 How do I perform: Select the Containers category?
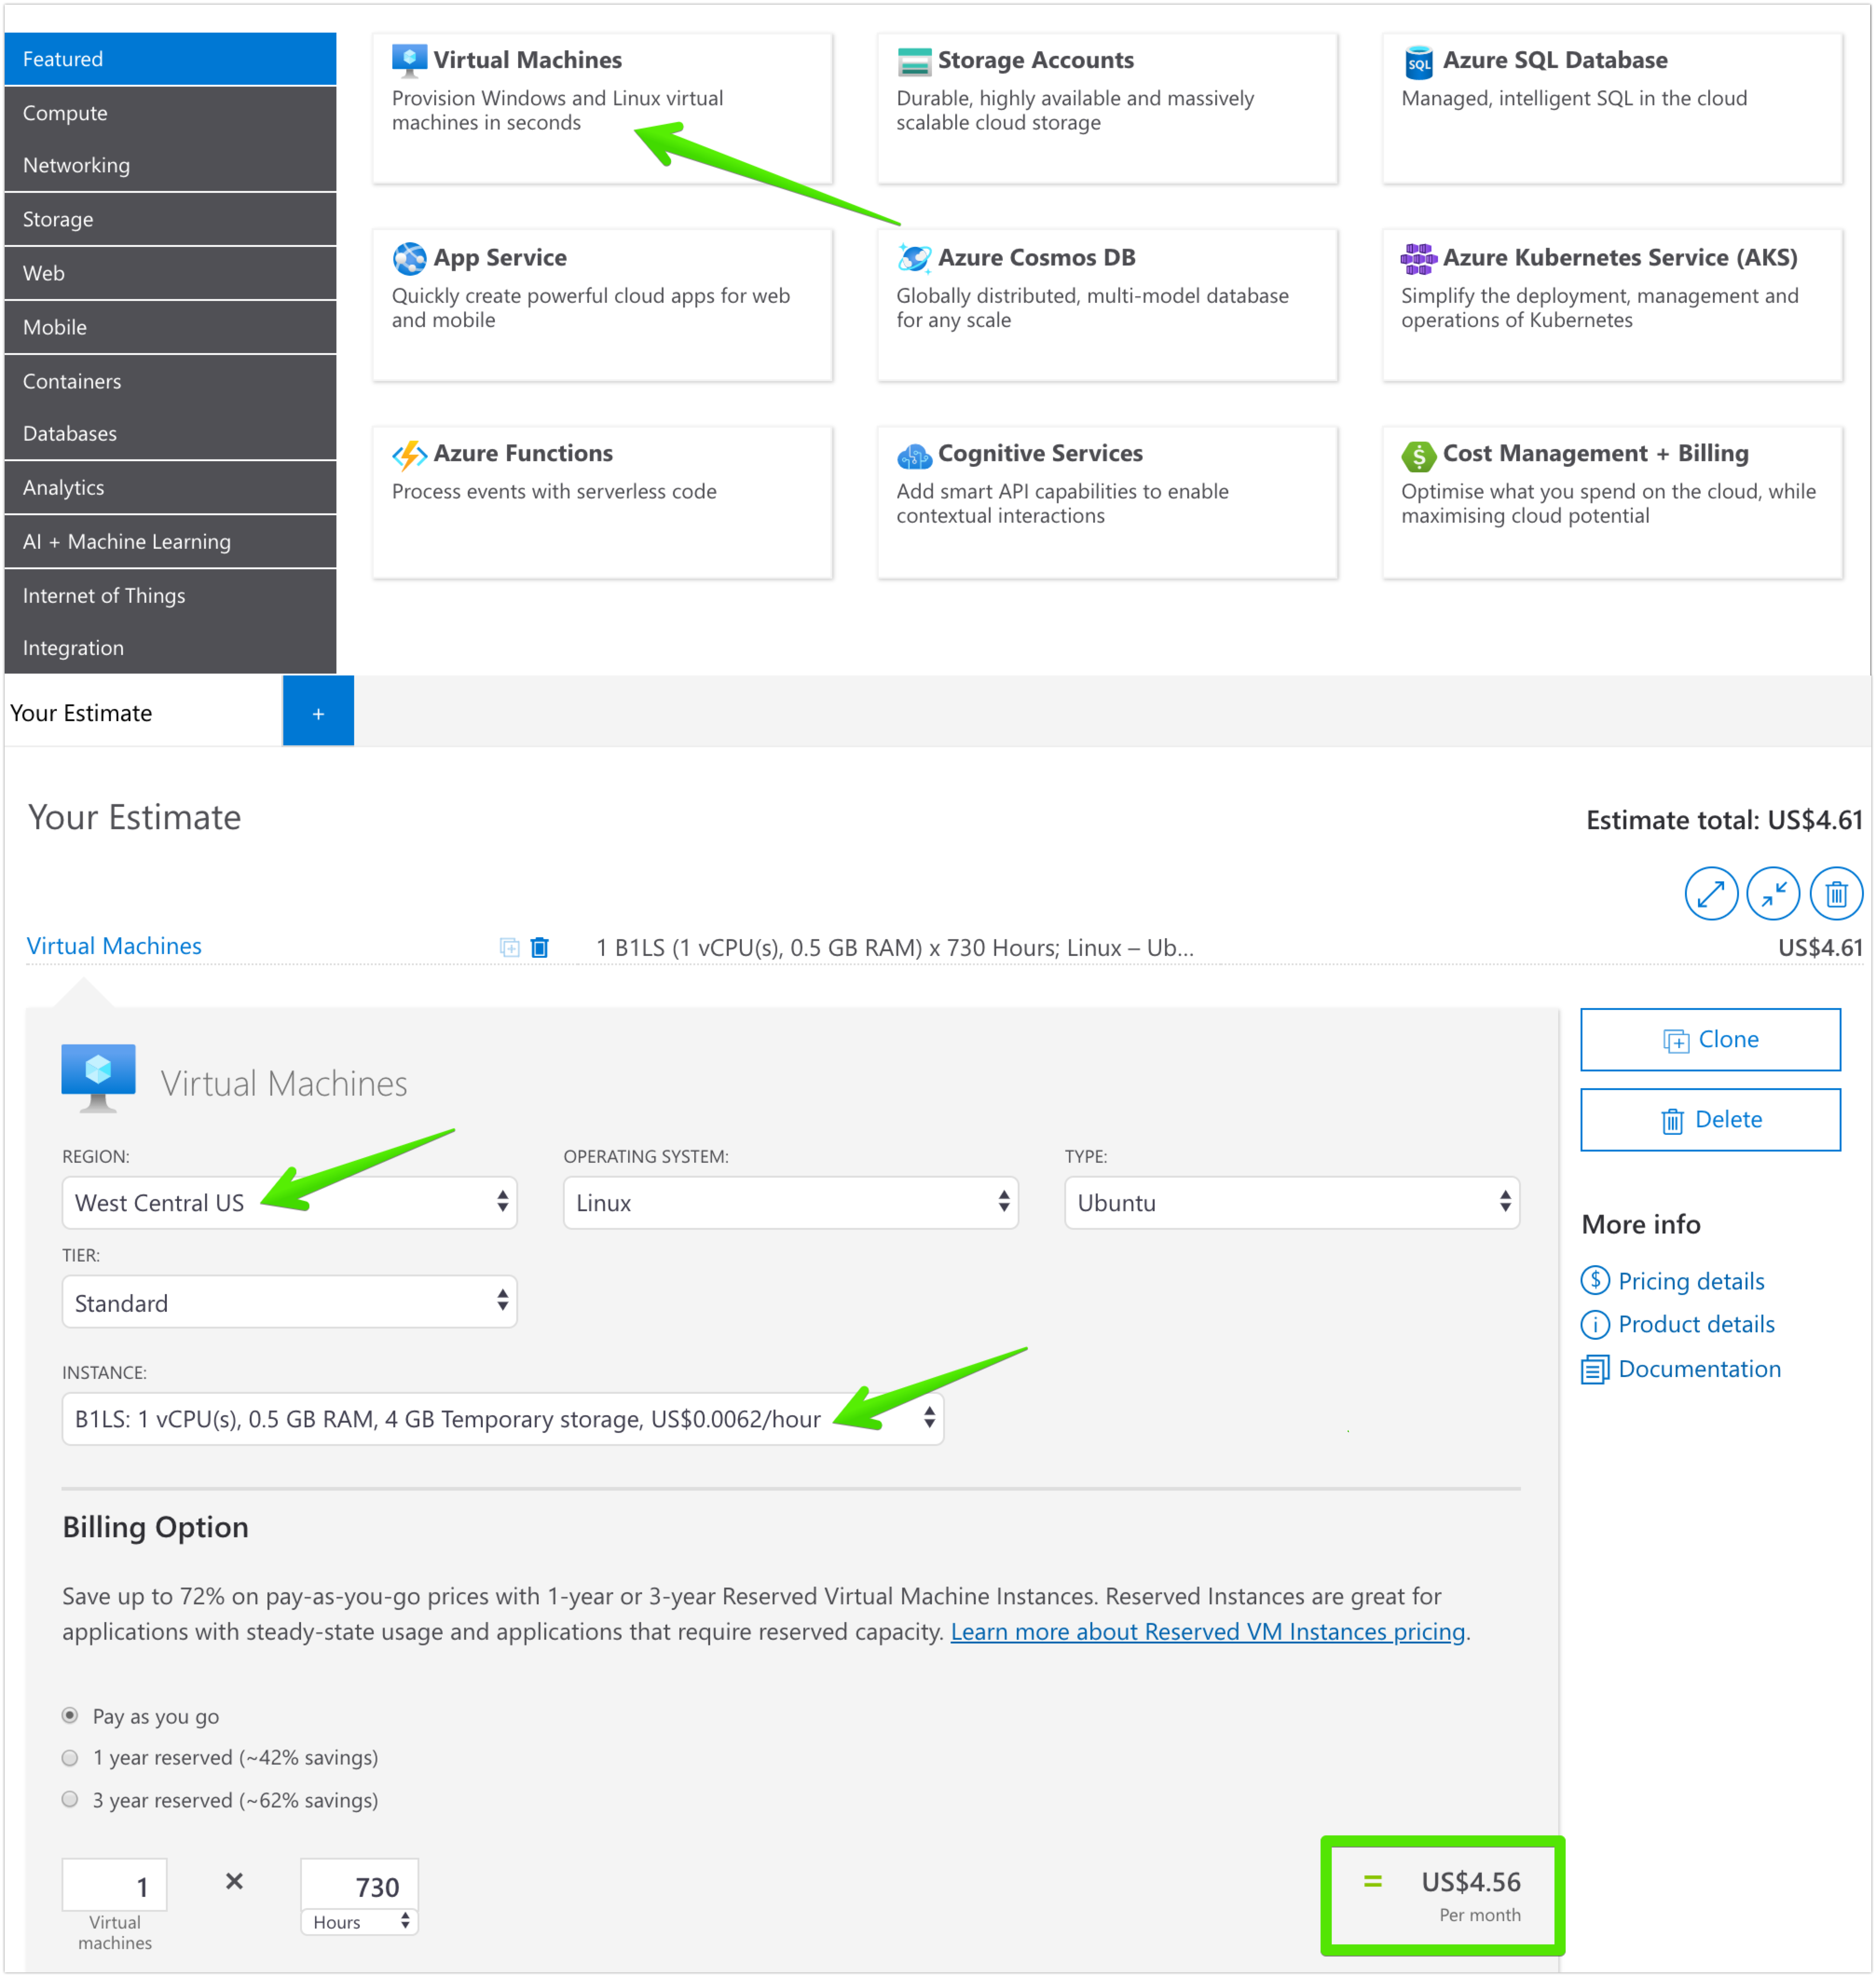click(x=170, y=381)
